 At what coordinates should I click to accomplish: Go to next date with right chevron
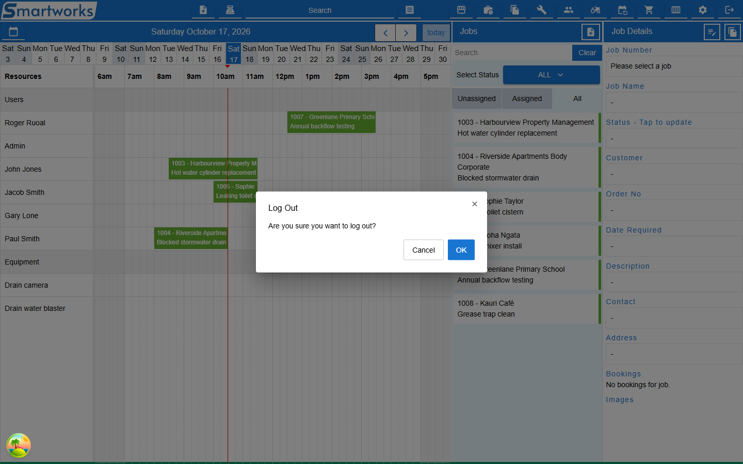pos(406,33)
